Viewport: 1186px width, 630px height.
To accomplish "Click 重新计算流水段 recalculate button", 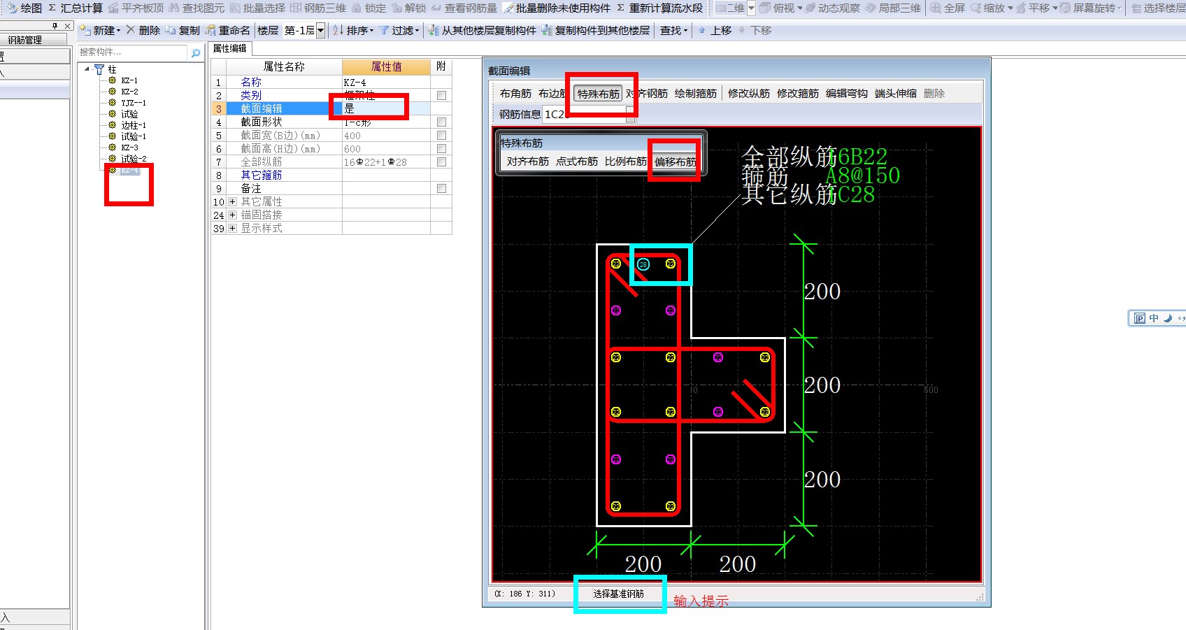I will [x=659, y=8].
